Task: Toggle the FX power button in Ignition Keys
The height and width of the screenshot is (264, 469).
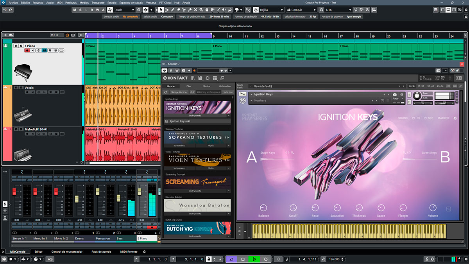Action: (x=413, y=118)
